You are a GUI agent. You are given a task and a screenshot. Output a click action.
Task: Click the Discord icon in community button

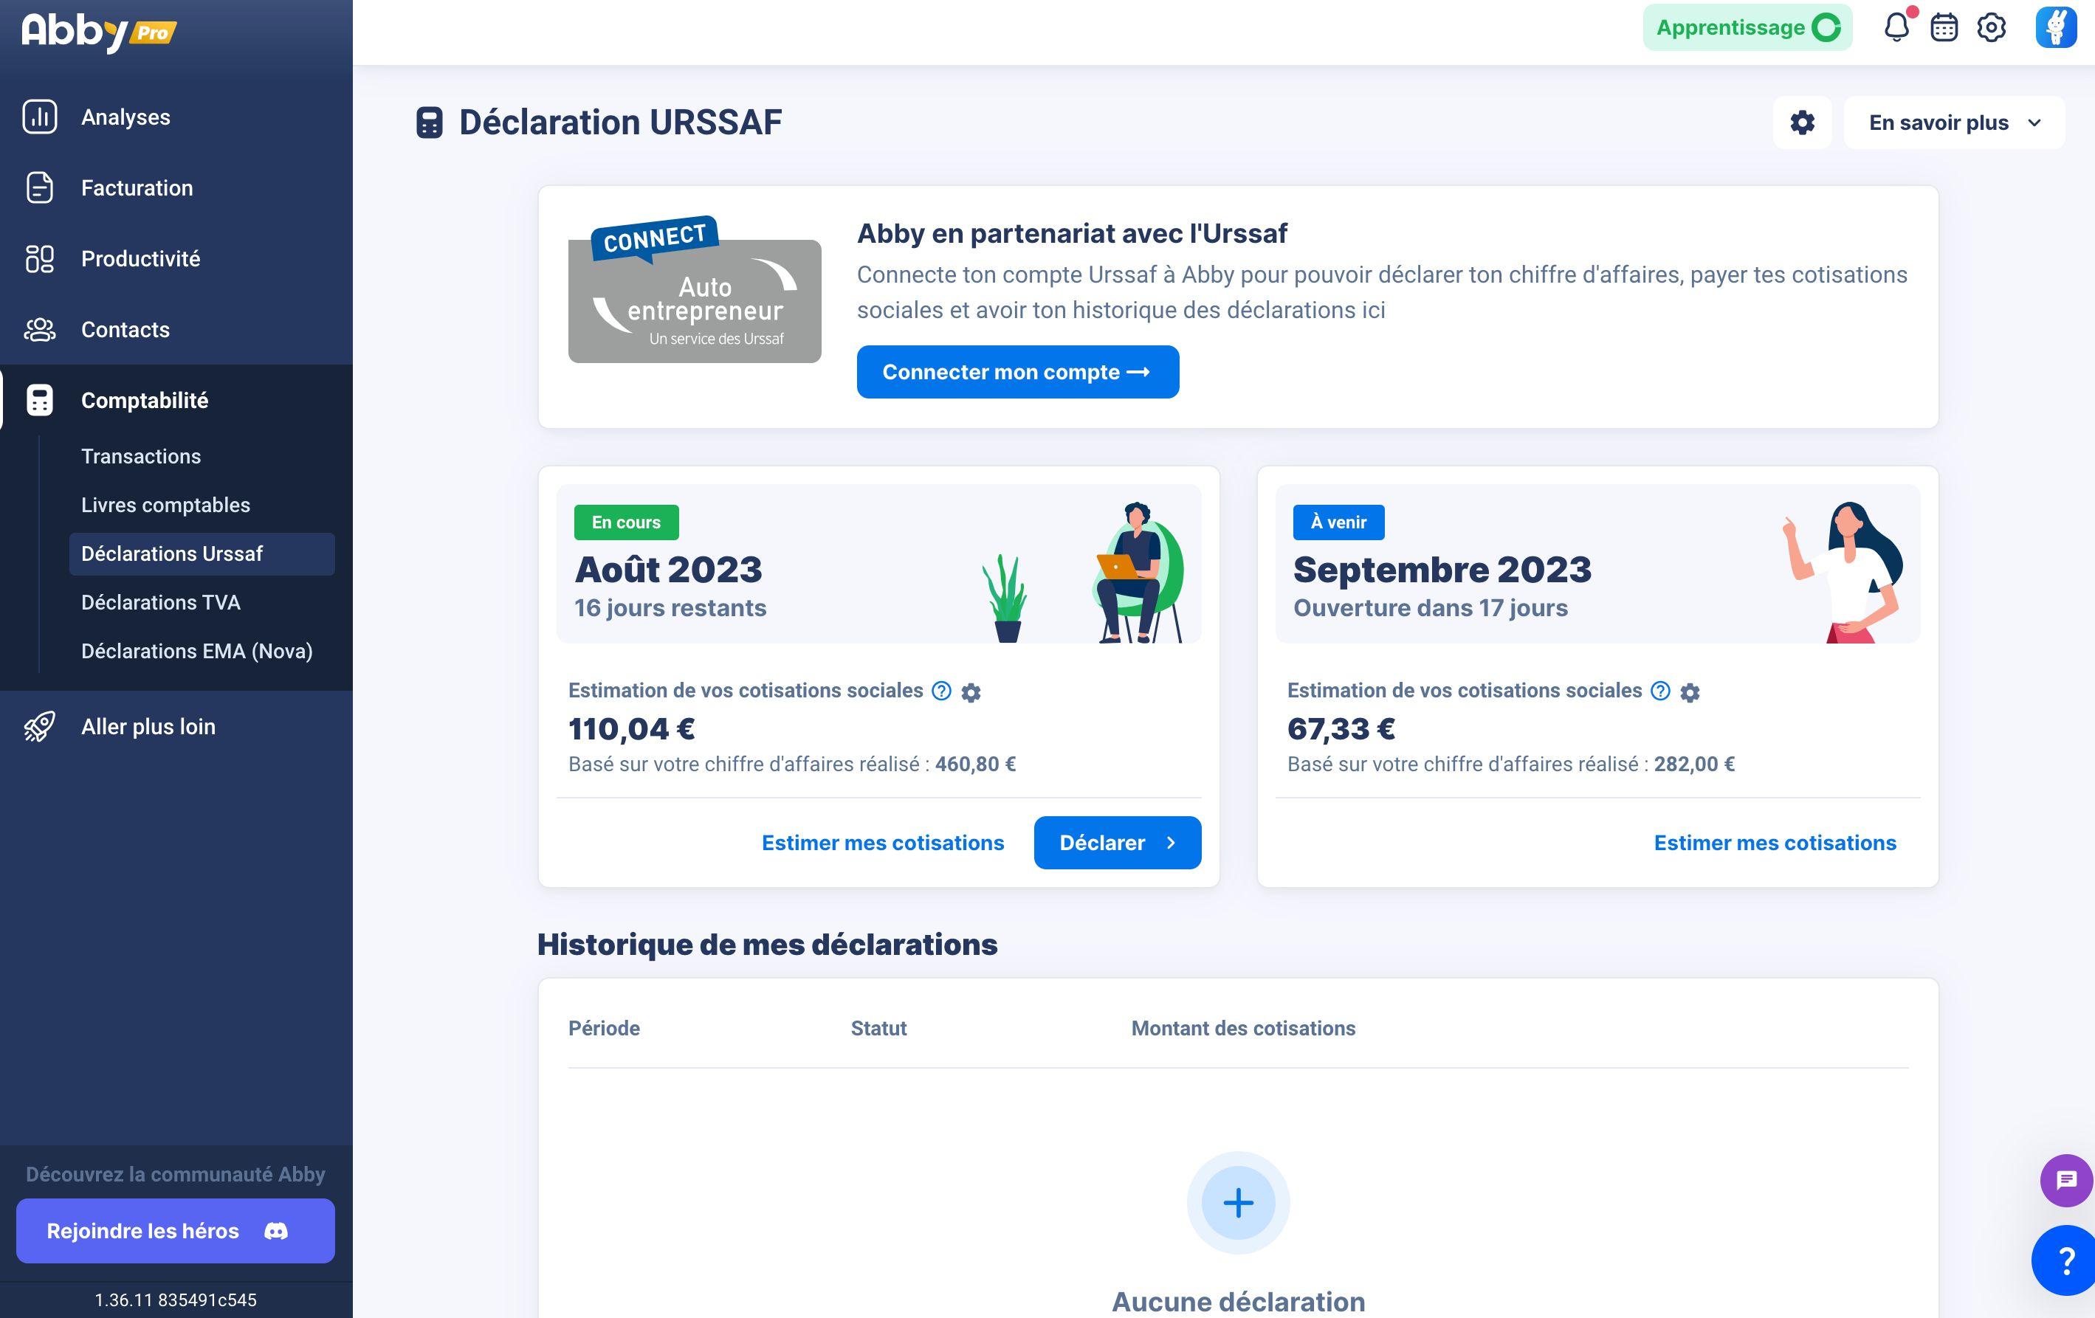(277, 1231)
